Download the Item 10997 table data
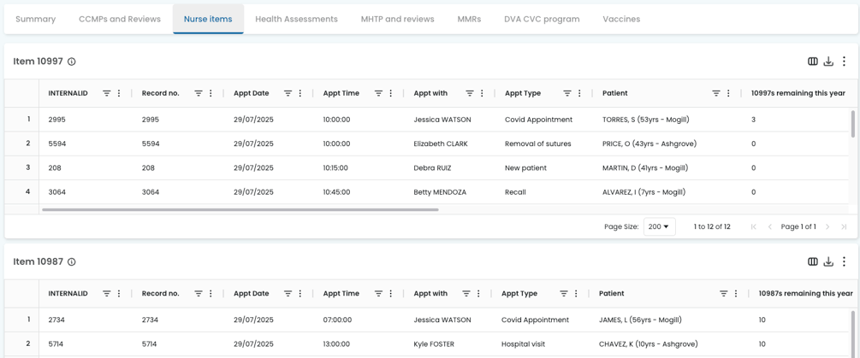This screenshot has width=860, height=358. [x=828, y=62]
